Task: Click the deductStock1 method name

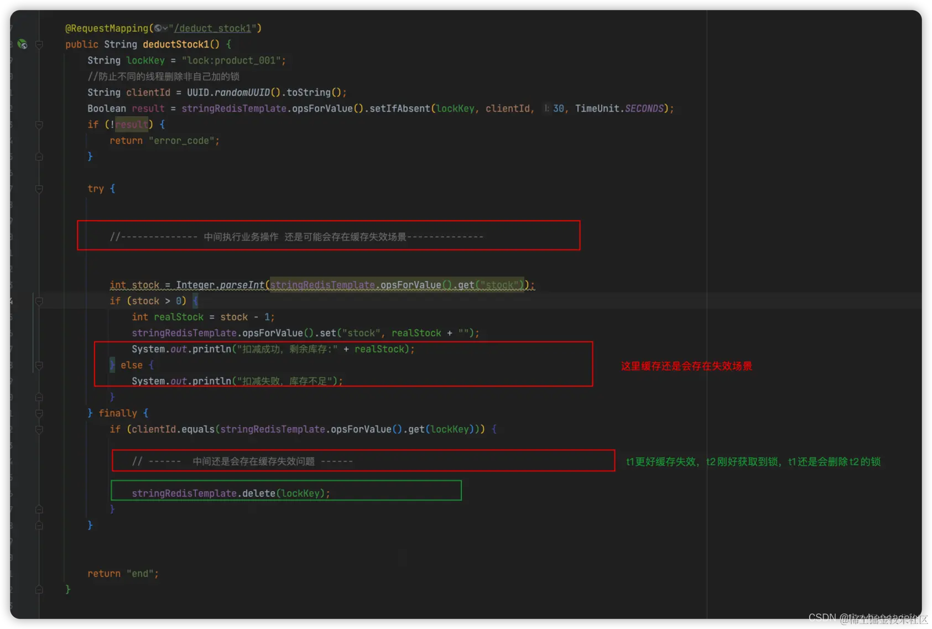Action: [x=176, y=44]
